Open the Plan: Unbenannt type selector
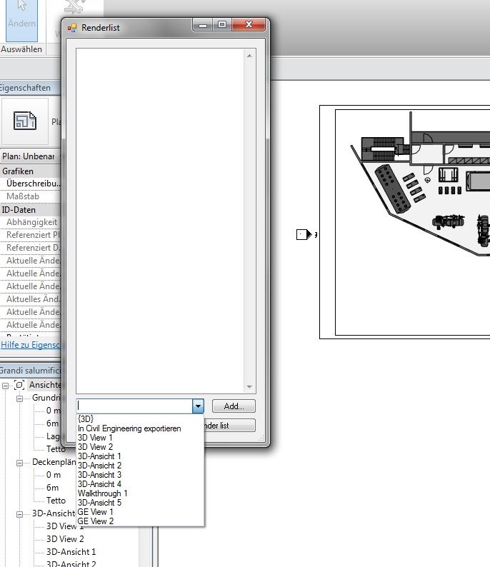Screen dimensions: 490x567 (x=31, y=156)
